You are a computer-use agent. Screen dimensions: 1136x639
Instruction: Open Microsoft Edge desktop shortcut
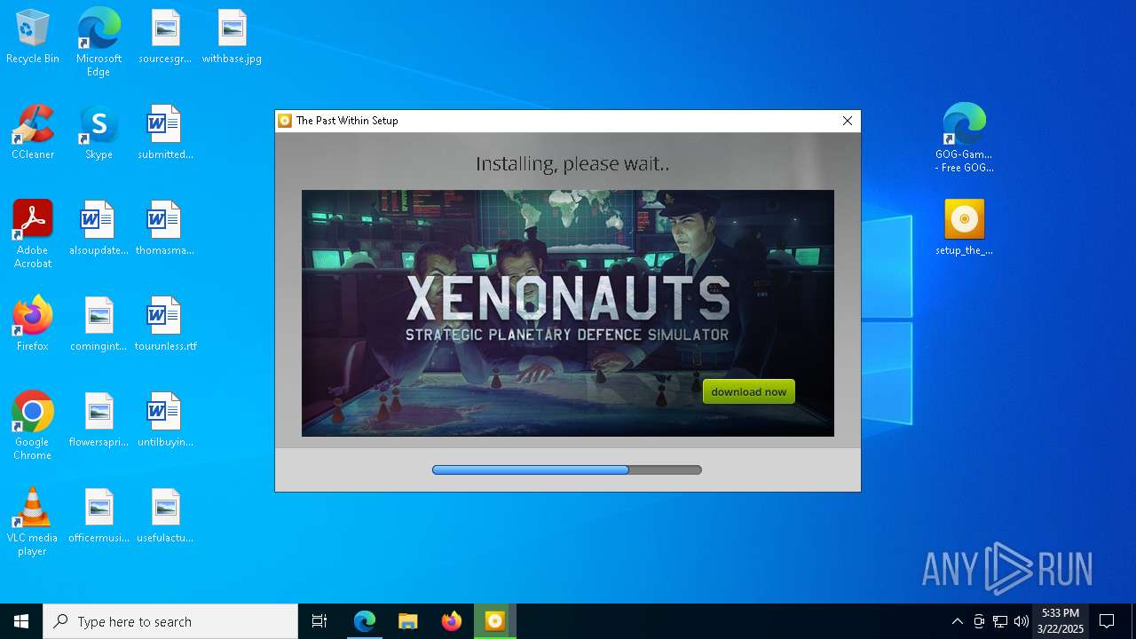(99, 43)
